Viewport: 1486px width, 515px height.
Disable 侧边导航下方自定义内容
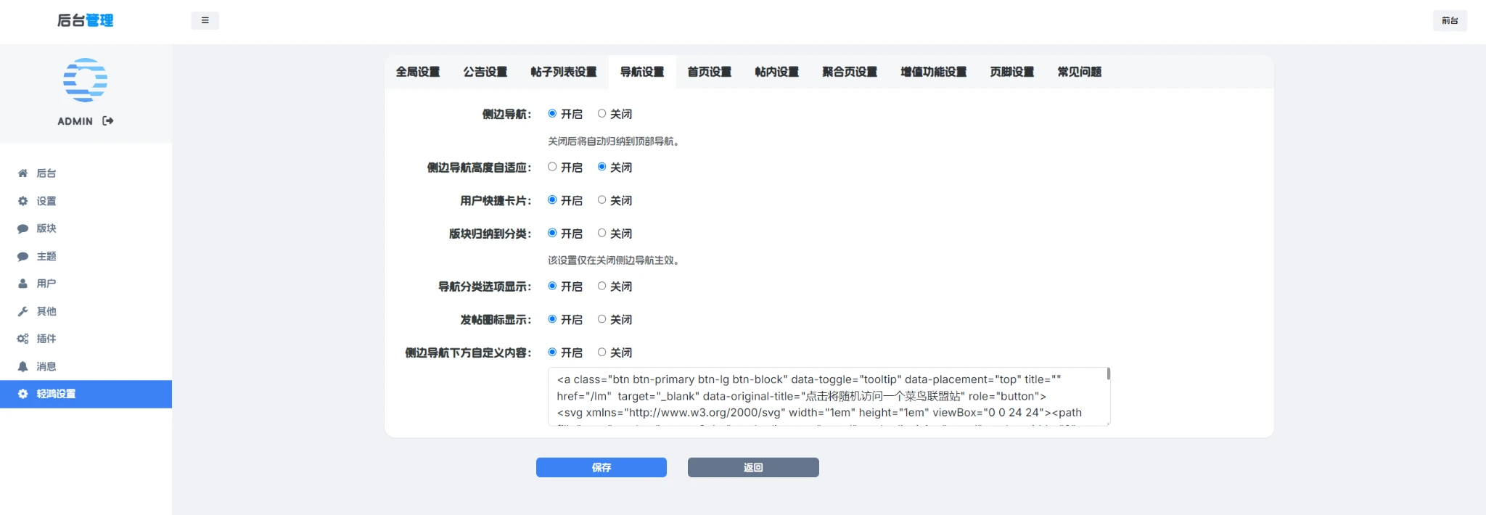point(602,352)
